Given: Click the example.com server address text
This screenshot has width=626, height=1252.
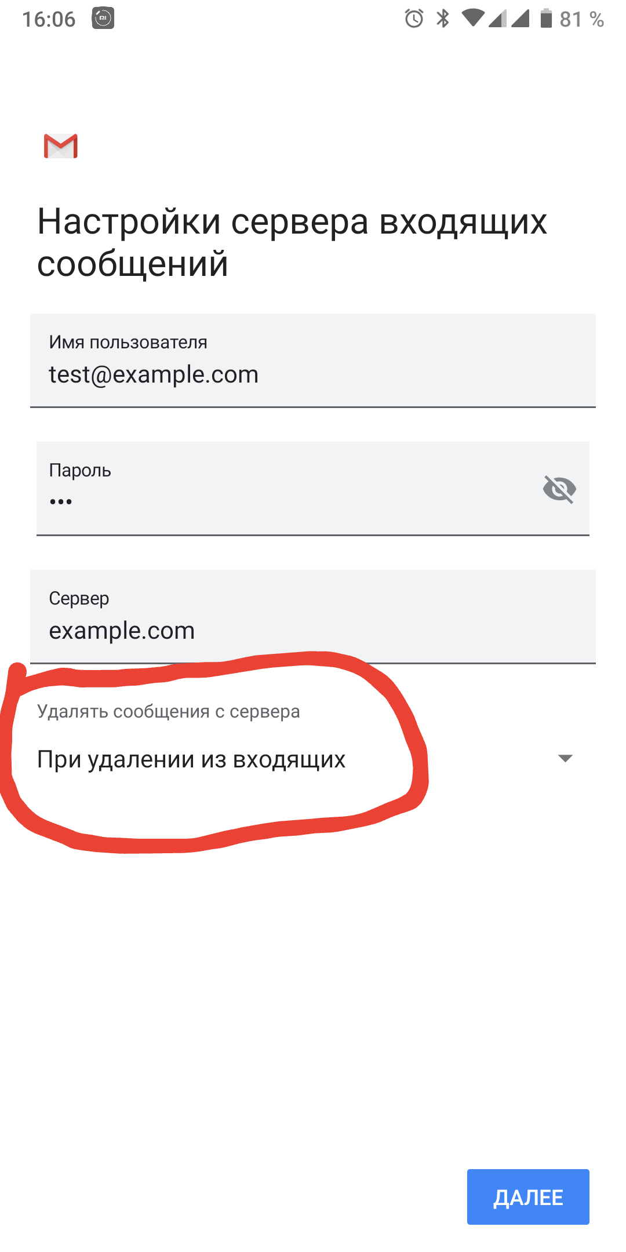Looking at the screenshot, I should (122, 631).
